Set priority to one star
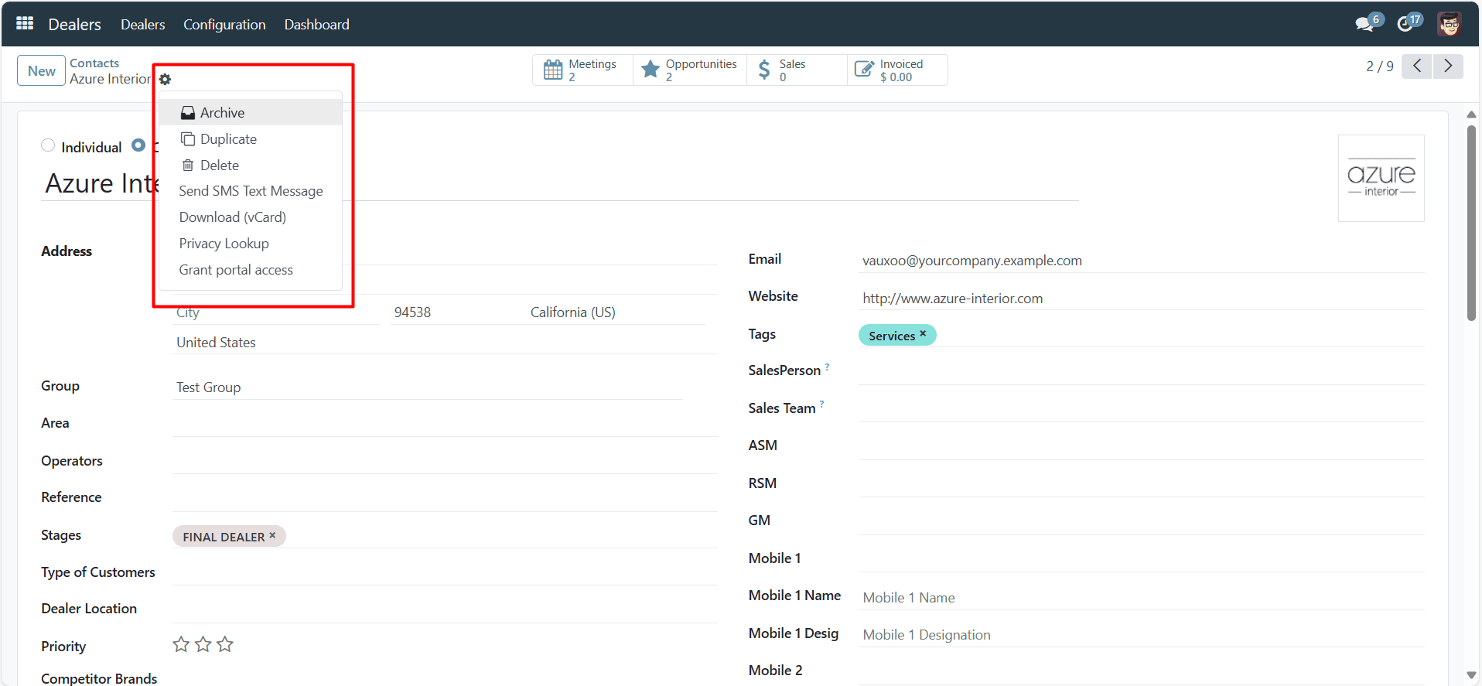 (181, 644)
